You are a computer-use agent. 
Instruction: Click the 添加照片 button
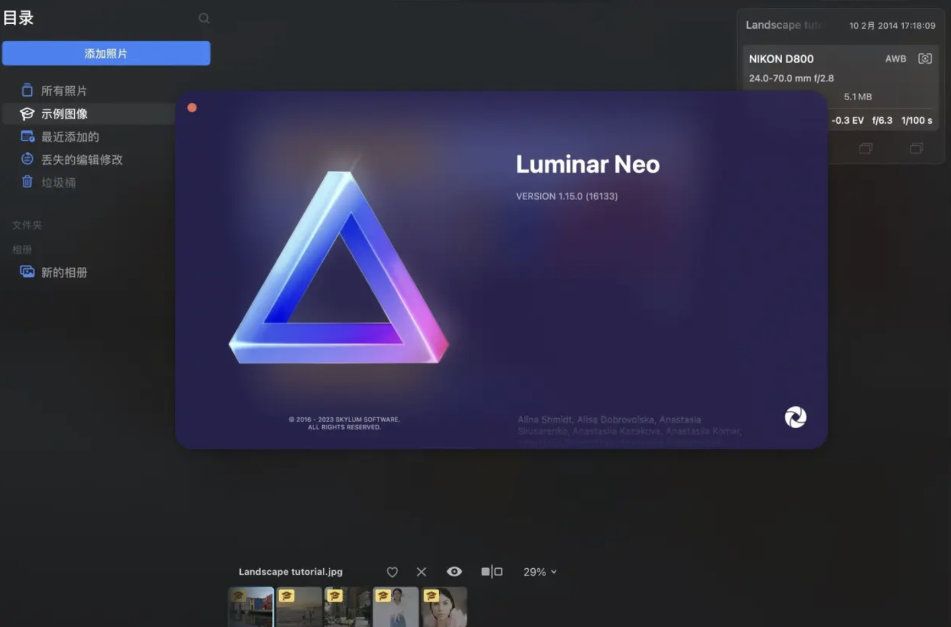pyautogui.click(x=106, y=53)
